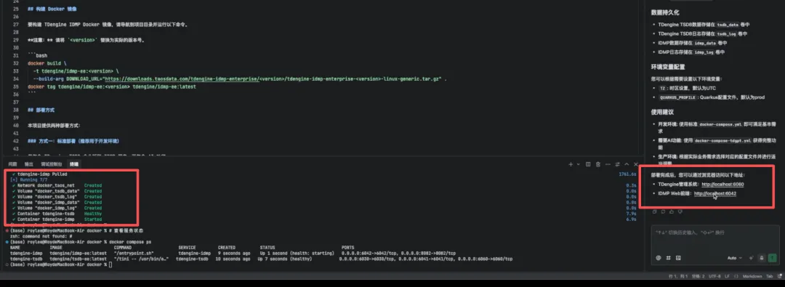Click the '### 方式一' heading line
This screenshot has height=287, width=785.
73,141
